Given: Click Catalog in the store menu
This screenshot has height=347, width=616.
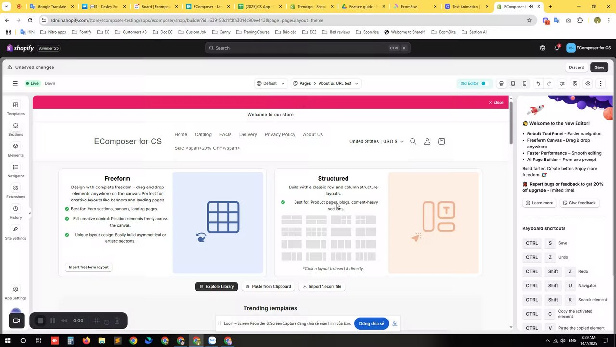Looking at the screenshot, I should pyautogui.click(x=203, y=134).
